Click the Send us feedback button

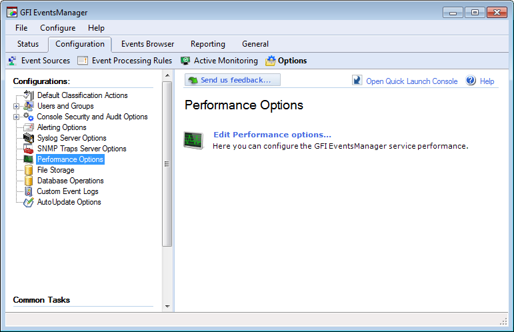pos(233,80)
